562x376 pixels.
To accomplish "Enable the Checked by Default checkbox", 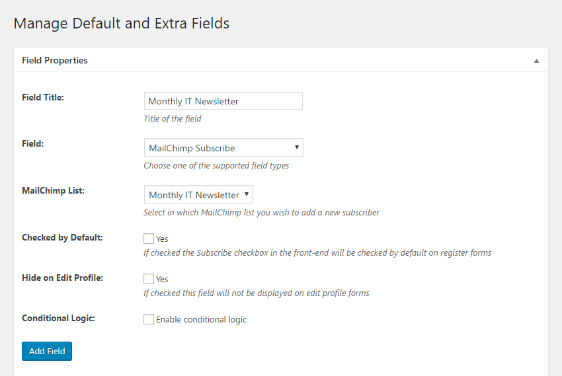I will [x=149, y=239].
